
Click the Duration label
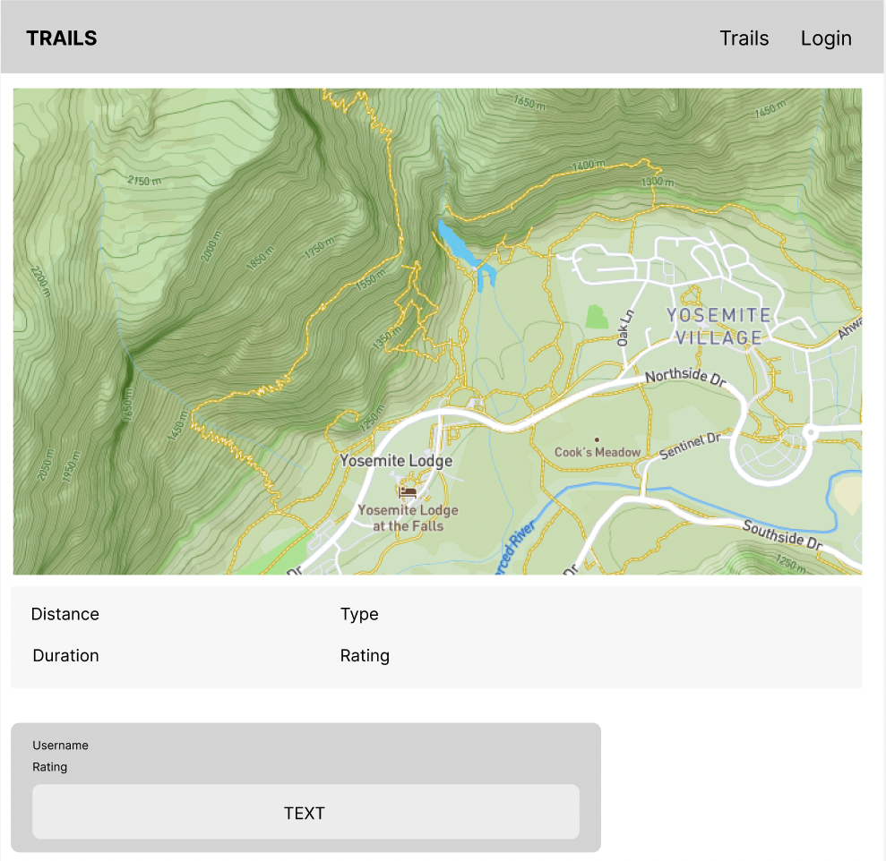[65, 655]
